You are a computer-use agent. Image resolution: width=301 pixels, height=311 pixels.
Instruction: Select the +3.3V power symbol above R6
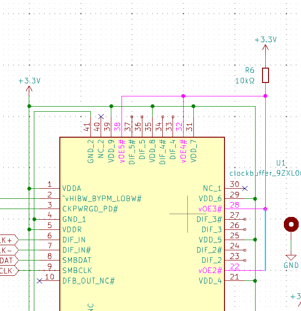tap(265, 40)
